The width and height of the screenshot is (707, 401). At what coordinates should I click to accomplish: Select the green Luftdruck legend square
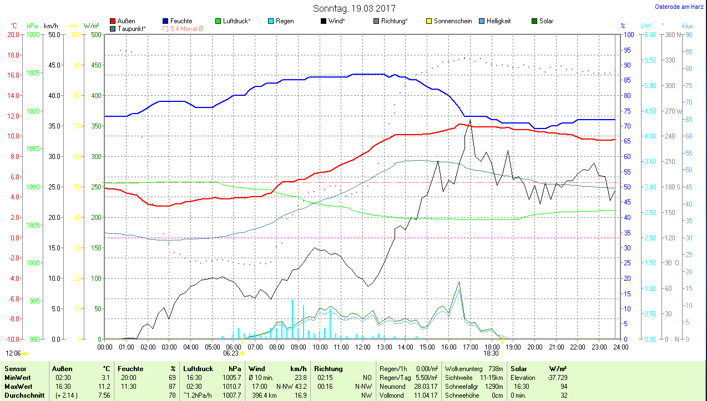218,21
